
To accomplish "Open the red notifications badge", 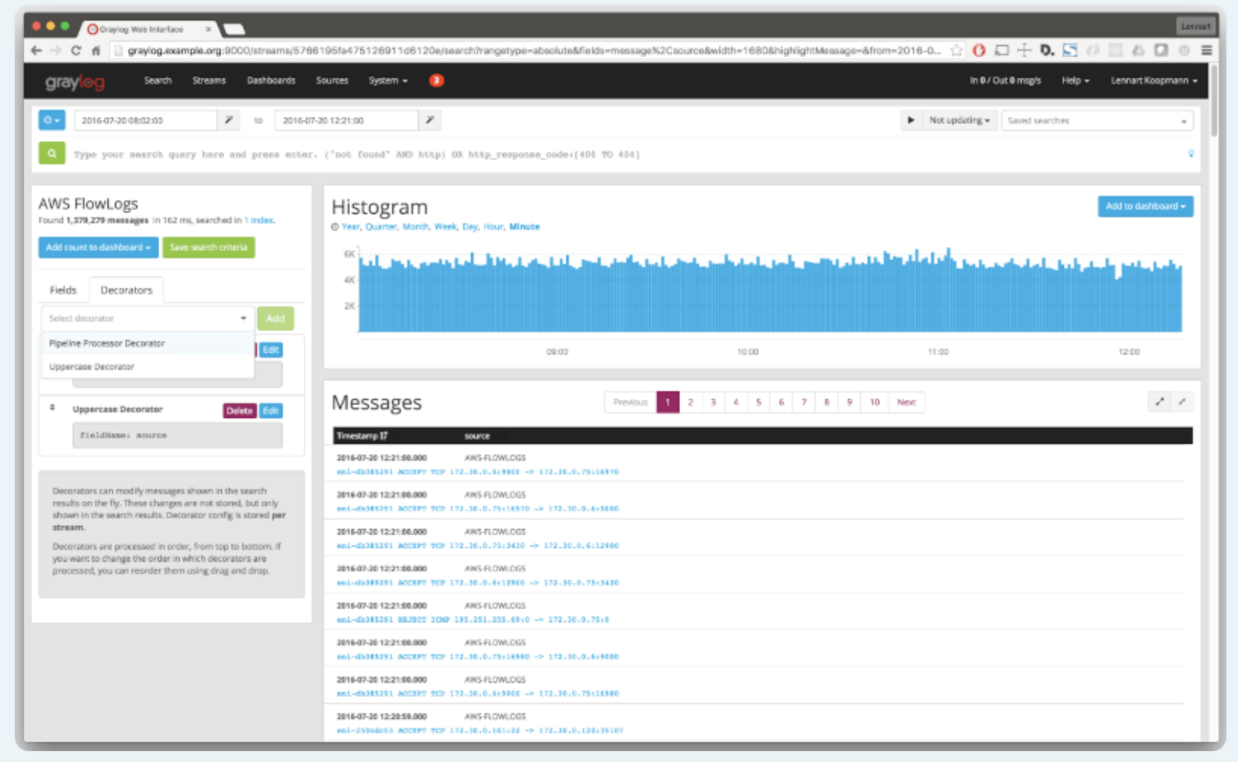I will pos(437,80).
